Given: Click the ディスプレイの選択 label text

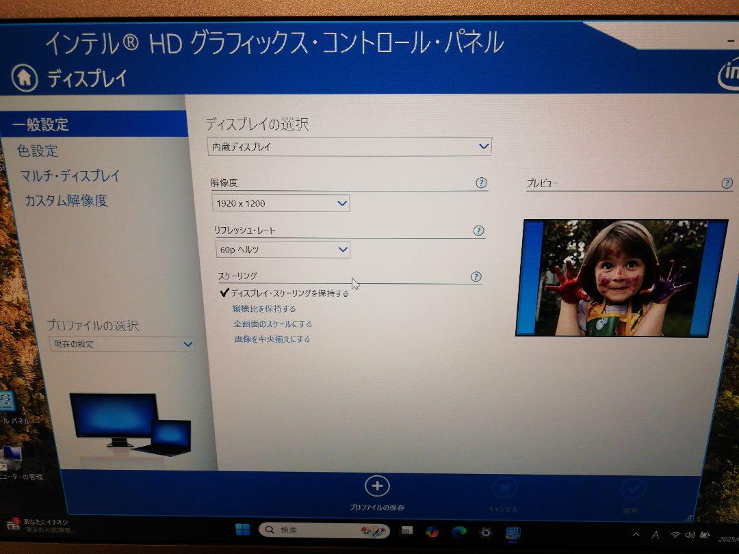Looking at the screenshot, I should pos(257,124).
